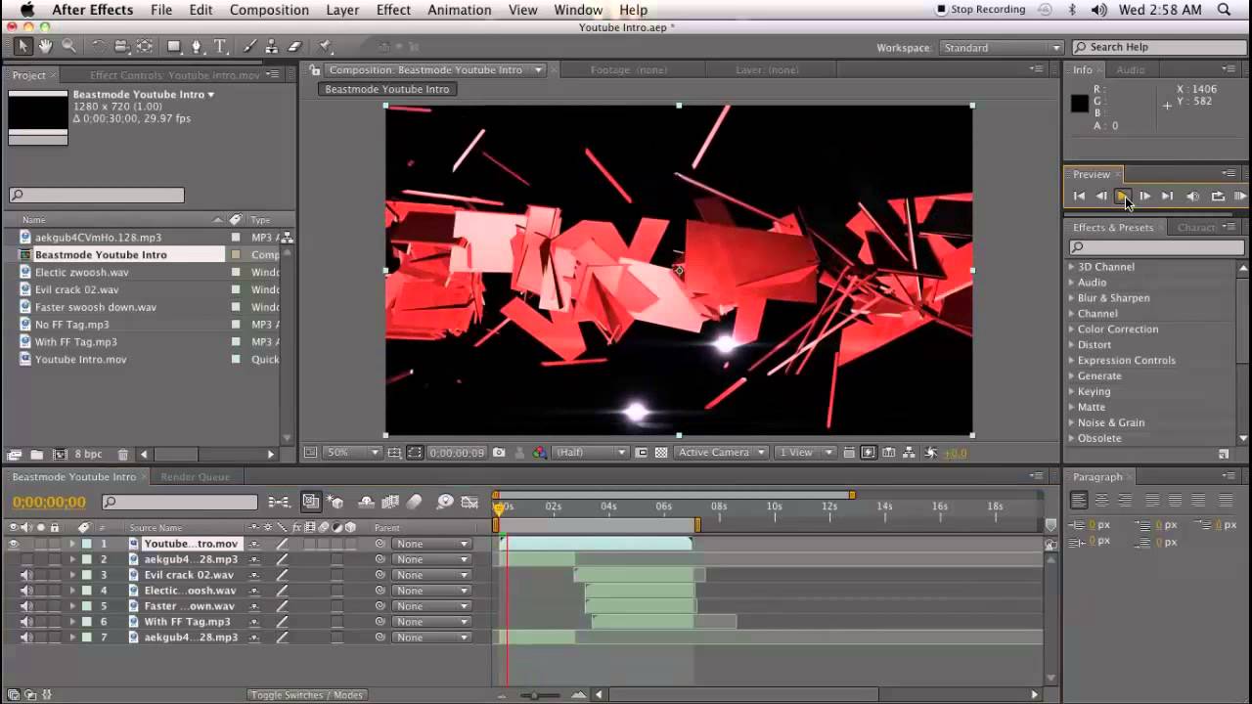The width and height of the screenshot is (1252, 704).
Task: Create new folder in Project panel
Action: [36, 455]
